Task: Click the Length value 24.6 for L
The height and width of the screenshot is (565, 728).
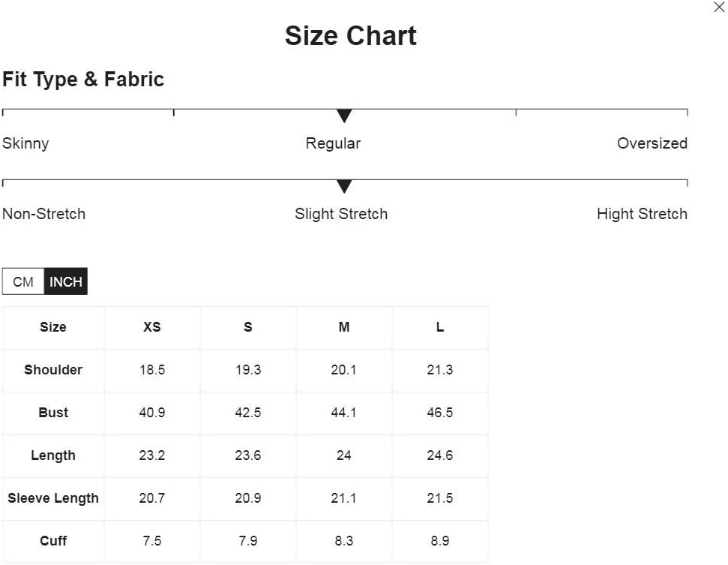Action: (440, 455)
